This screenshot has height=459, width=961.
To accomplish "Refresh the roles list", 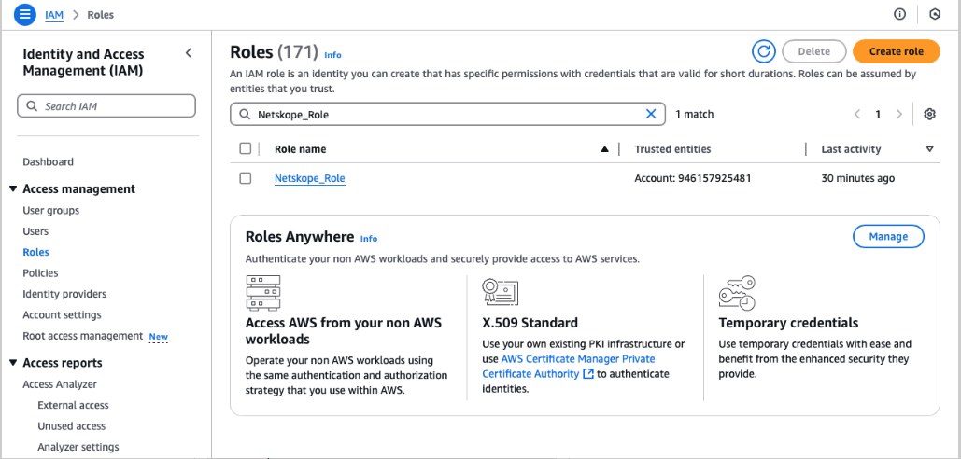I will tap(764, 51).
